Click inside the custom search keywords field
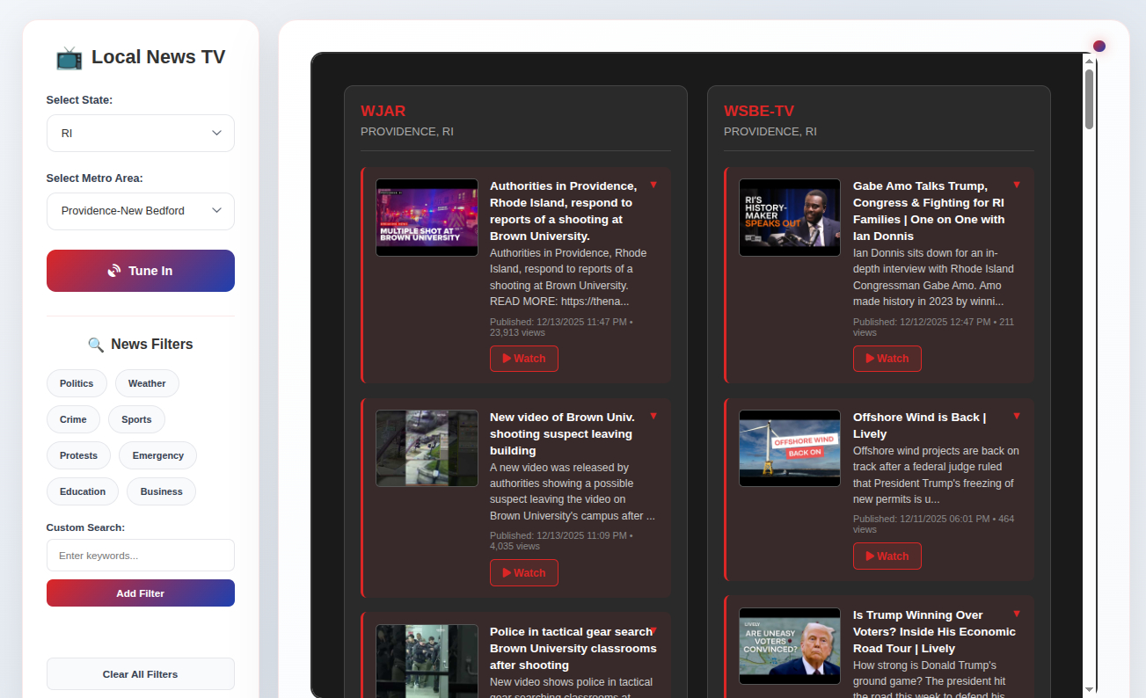1146x698 pixels. click(141, 556)
